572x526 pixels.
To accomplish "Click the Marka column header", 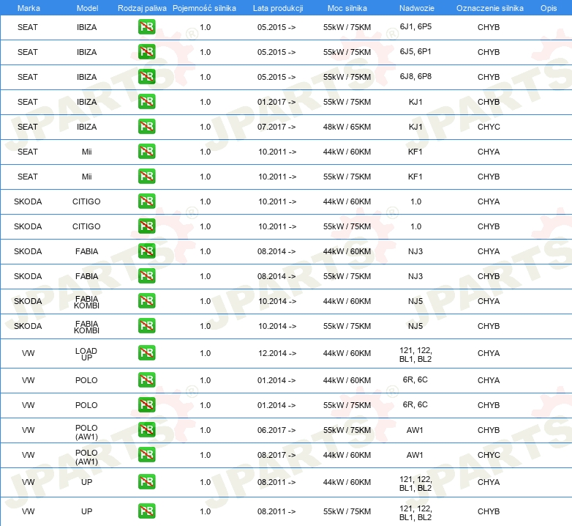I will (29, 8).
